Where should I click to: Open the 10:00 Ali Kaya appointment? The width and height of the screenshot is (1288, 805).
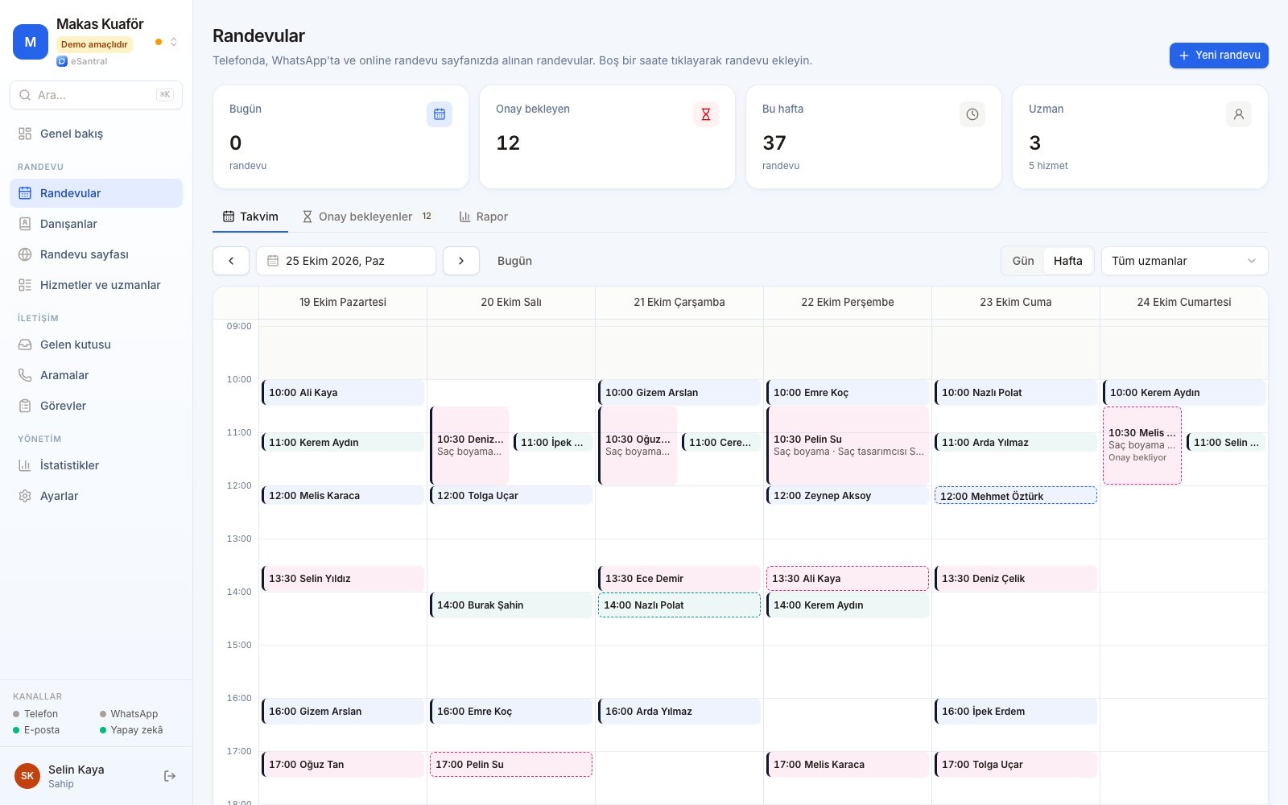click(x=343, y=393)
